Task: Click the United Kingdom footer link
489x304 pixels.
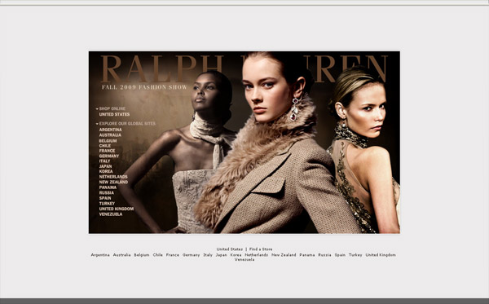Action: click(x=381, y=255)
